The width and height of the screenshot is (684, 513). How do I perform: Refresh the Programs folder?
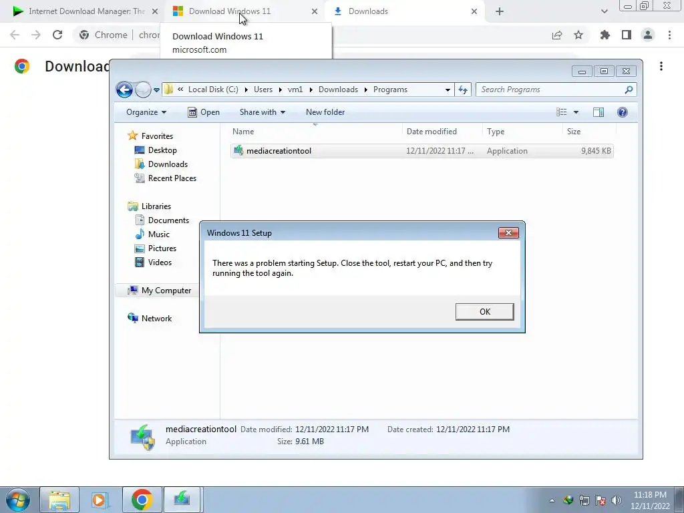point(463,90)
